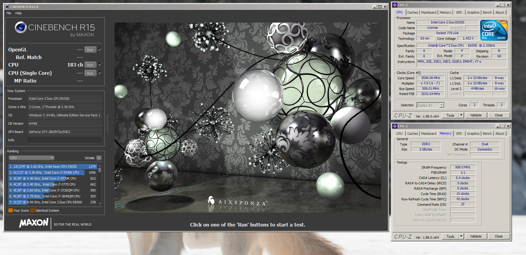Switch to Graphics tab in bottom CPU-Z
Viewport: 526px width, 255px height.
point(473,134)
